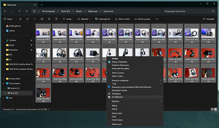Click the Share icon in toolbar

click(x=49, y=19)
